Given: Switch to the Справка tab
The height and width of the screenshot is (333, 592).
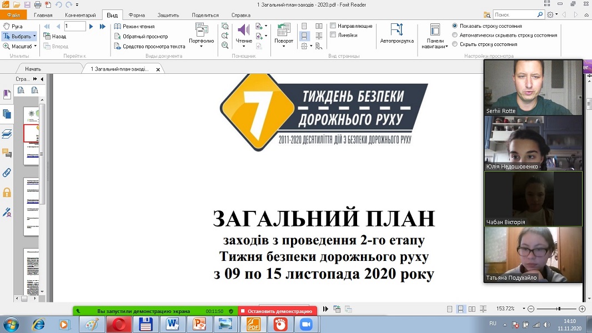Looking at the screenshot, I should (241, 15).
